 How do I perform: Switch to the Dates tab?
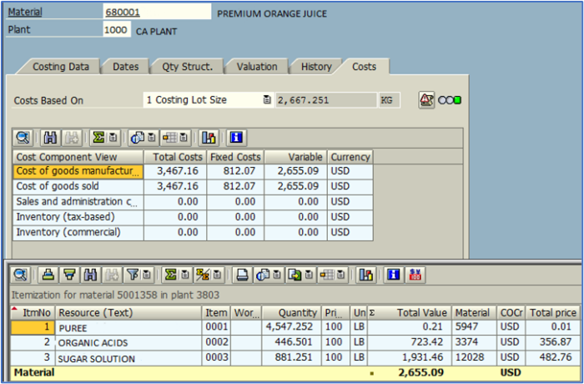(125, 67)
